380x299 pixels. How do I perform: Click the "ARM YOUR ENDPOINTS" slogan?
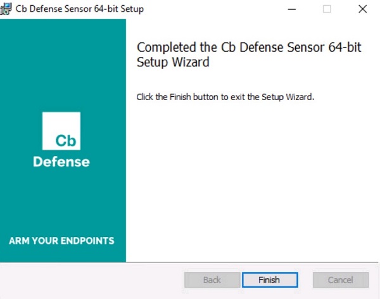[x=61, y=241]
